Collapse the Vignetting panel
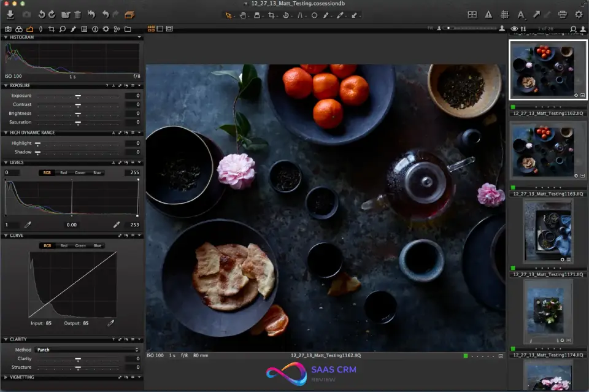589x392 pixels. pos(6,377)
